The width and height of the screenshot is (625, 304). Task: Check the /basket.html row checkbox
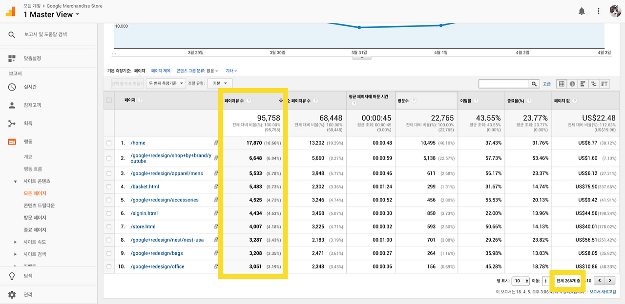click(109, 187)
